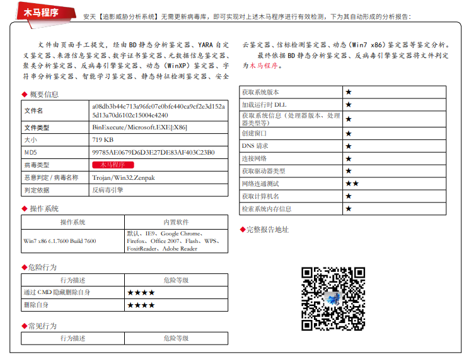Click the file name hash value cell
Viewport: 469px width, 354px height.
point(158,111)
